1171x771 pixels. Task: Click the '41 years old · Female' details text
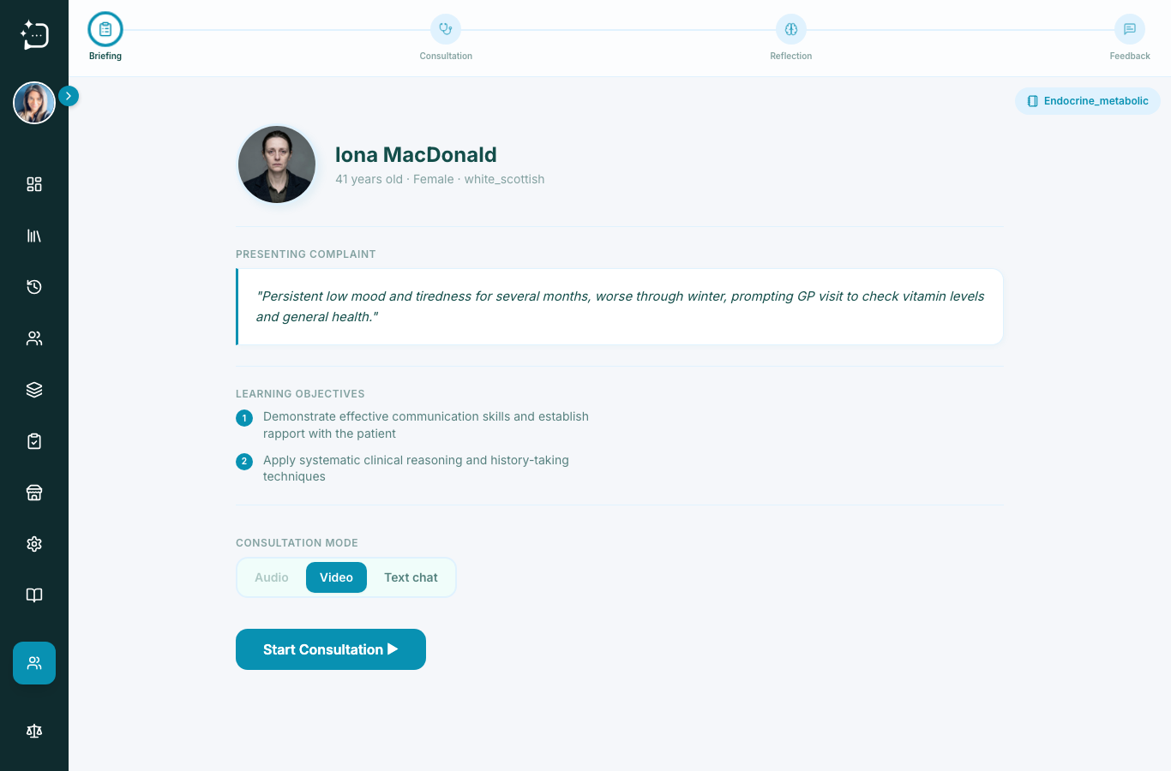394,179
